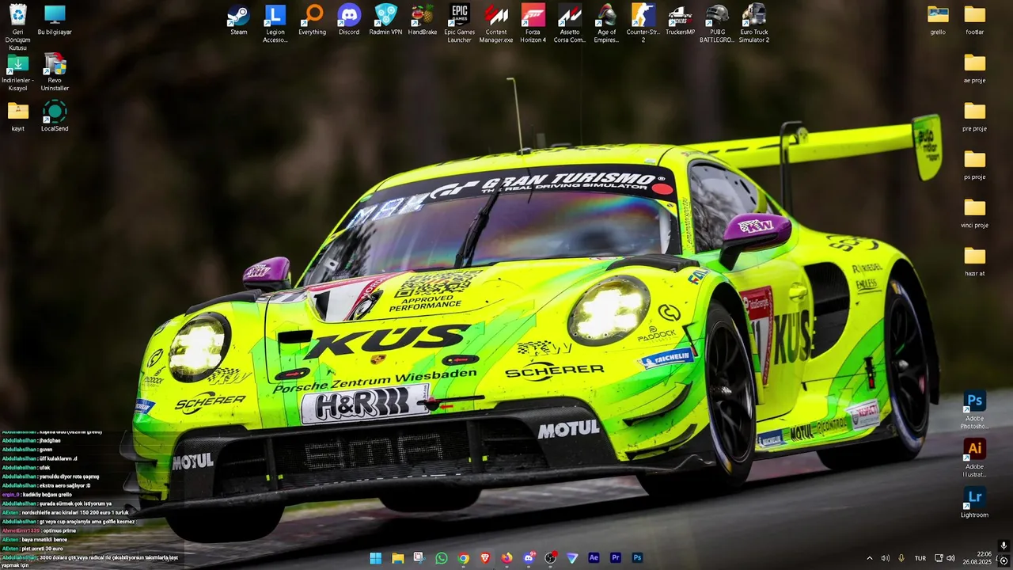Open File Explorer from the taskbar

(x=398, y=558)
